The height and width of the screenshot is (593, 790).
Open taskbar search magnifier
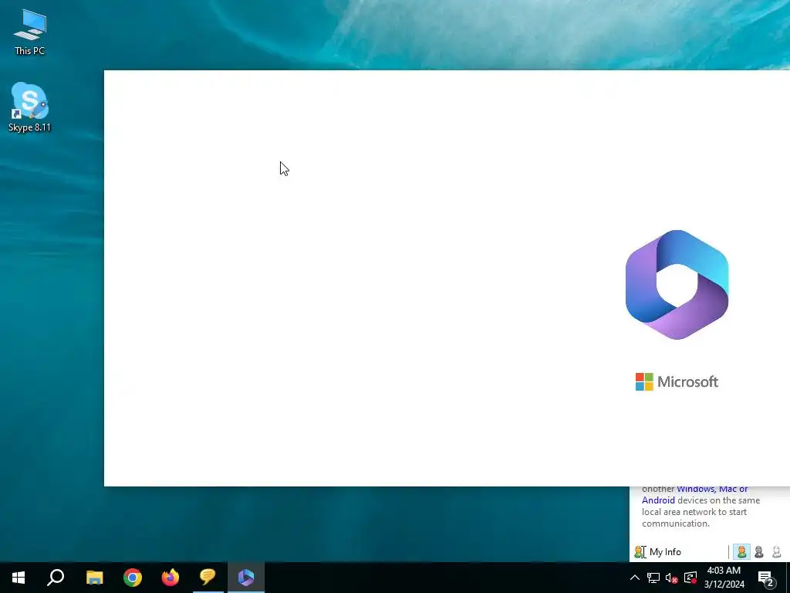tap(56, 578)
